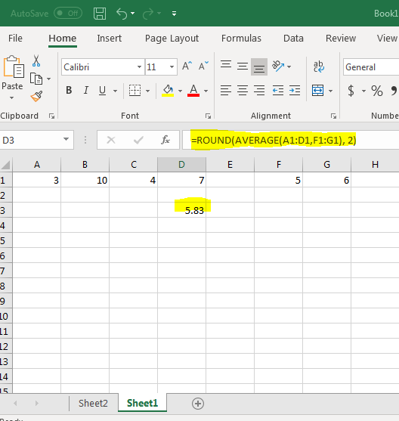The width and height of the screenshot is (399, 421).
Task: Decrease font size with smaller A
Action: (x=203, y=66)
